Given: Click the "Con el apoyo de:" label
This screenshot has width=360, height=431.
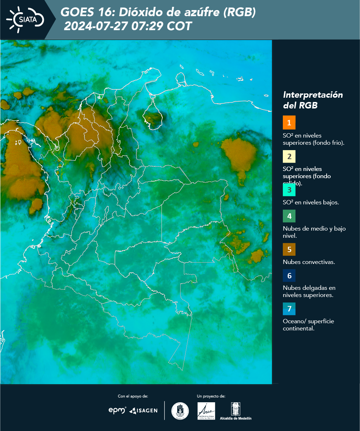Looking at the screenshot, I should point(133,396).
